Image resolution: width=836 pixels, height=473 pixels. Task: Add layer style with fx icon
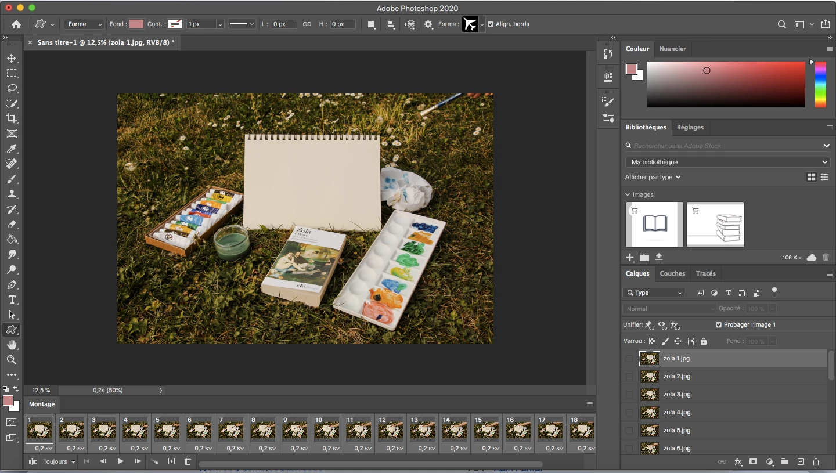(738, 462)
